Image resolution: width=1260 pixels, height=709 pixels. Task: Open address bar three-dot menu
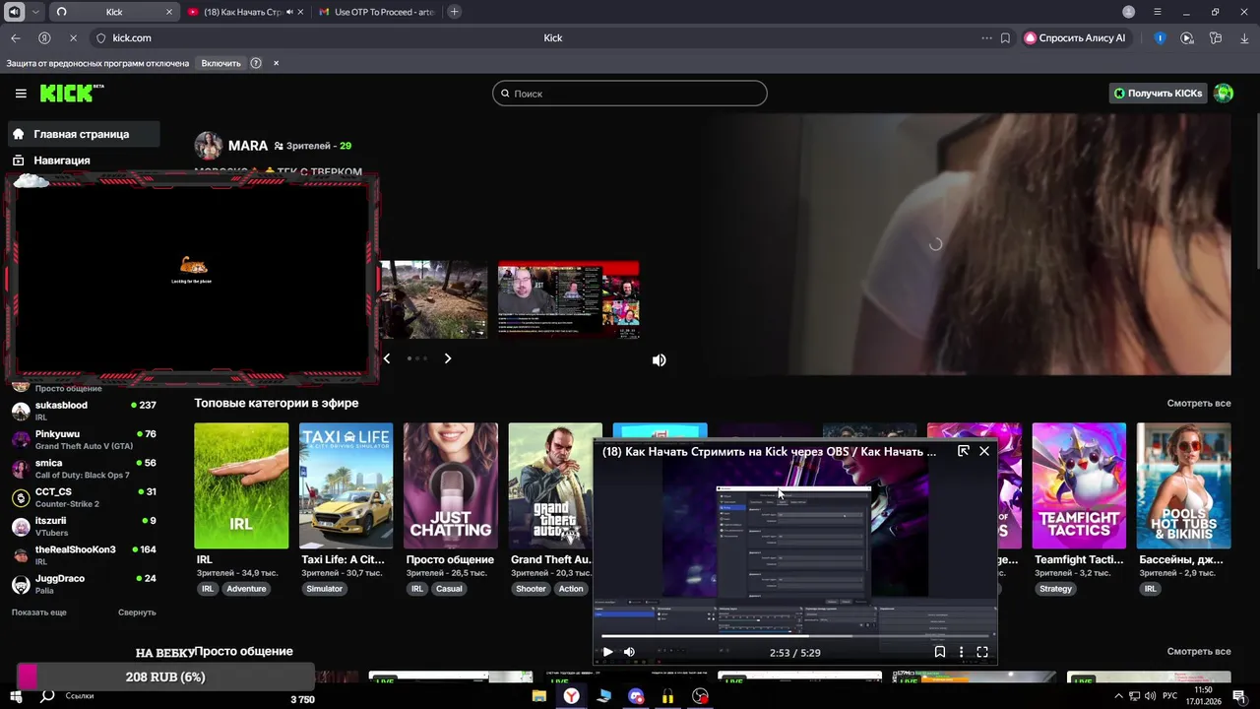[x=986, y=37]
